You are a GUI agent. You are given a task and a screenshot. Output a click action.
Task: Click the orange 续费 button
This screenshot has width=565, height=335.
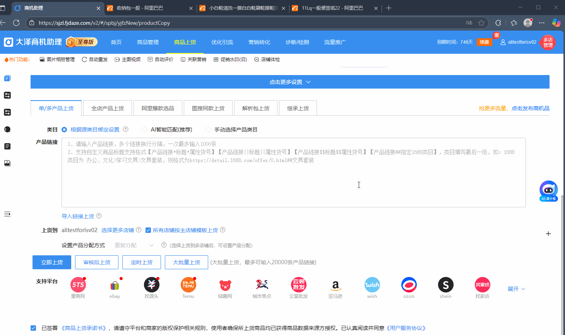click(x=484, y=42)
